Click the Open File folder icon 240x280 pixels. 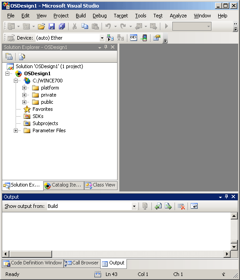[x=41, y=26]
